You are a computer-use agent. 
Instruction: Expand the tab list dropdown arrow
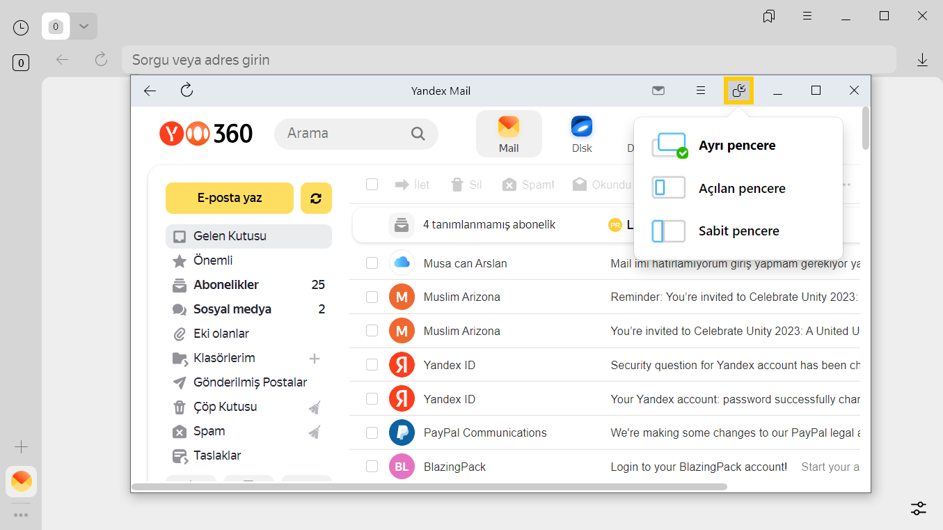(84, 26)
